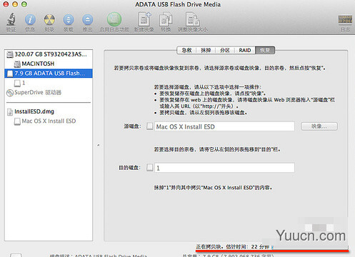Click the volume icon beside MACINTOSH

17,64
